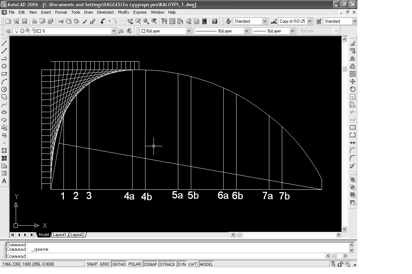Toggle OSNAP object snap
The height and width of the screenshot is (274, 412).
[150, 264]
